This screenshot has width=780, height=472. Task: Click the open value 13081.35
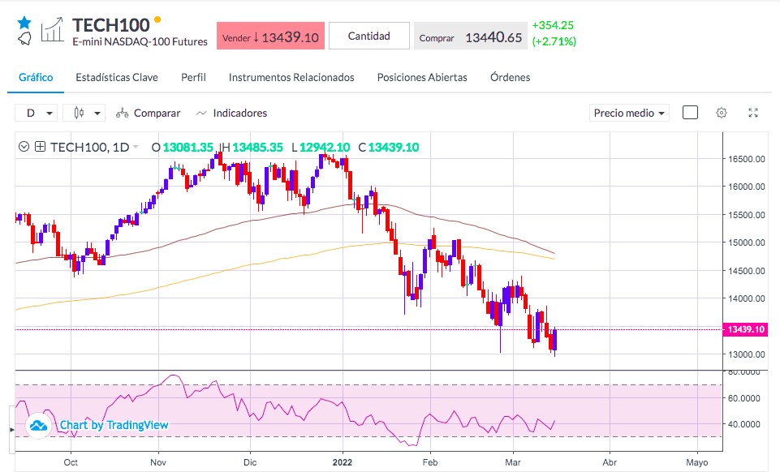(x=188, y=147)
